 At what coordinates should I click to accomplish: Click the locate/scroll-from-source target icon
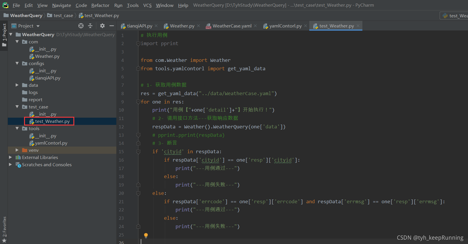point(81,26)
